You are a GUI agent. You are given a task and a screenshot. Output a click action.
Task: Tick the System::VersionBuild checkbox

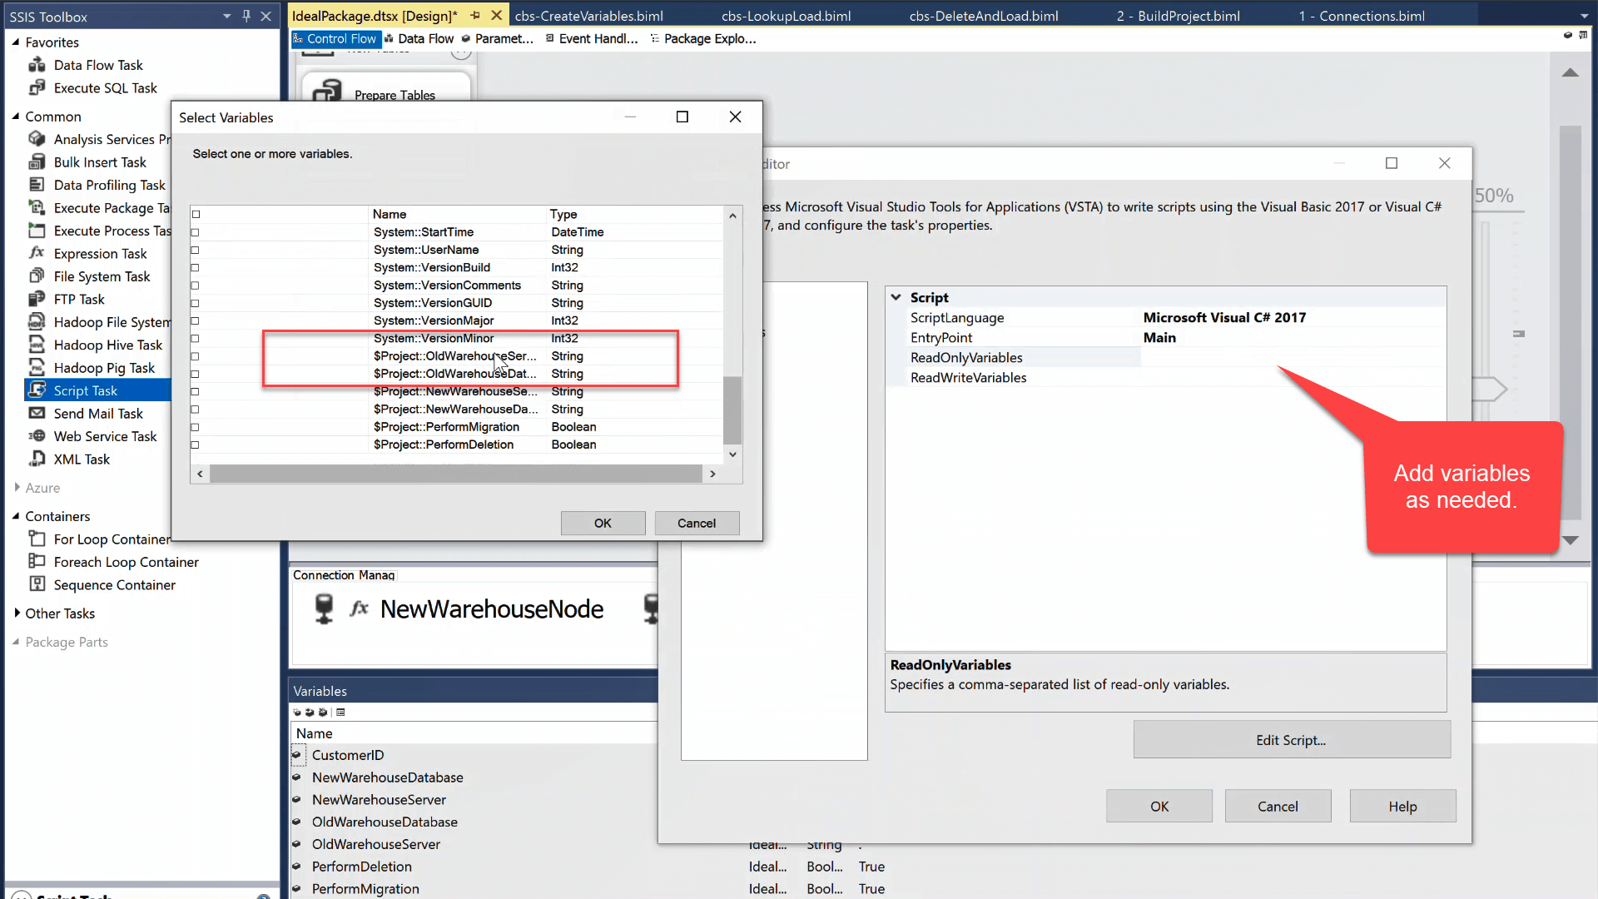click(196, 267)
